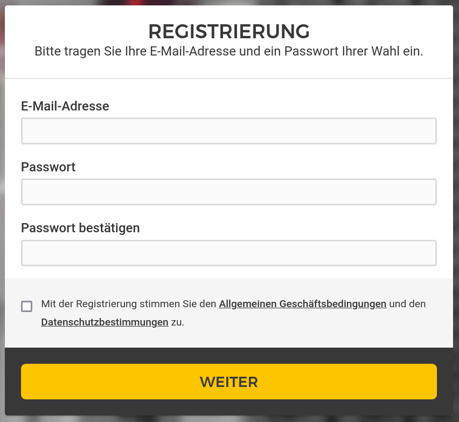Click the Passwort field label
This screenshot has width=459, height=422.
click(x=48, y=167)
